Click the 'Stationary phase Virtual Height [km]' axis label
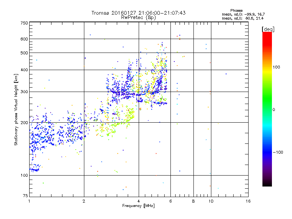 point(16,109)
